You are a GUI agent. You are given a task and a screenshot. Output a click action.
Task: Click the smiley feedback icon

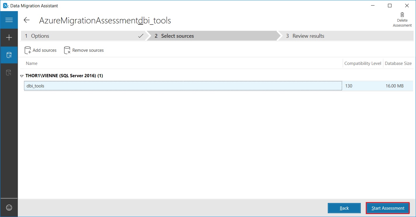9,208
